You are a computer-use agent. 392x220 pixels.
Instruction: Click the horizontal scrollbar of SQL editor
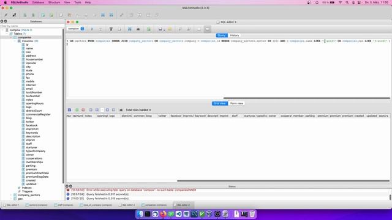point(306,98)
